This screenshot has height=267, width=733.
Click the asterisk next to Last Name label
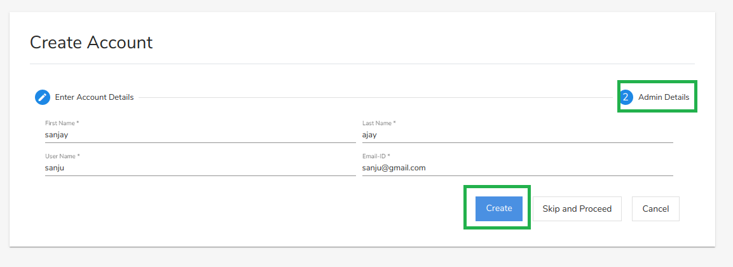click(x=394, y=123)
